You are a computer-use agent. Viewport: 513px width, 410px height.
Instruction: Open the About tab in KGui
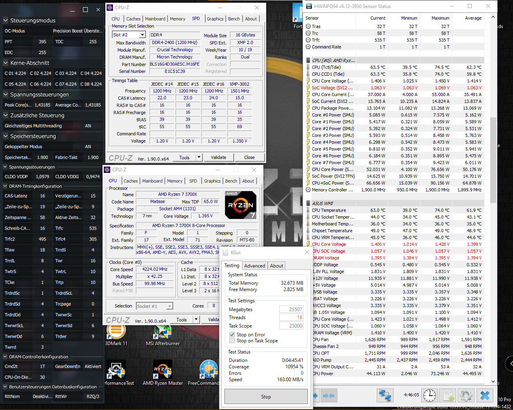pyautogui.click(x=277, y=266)
